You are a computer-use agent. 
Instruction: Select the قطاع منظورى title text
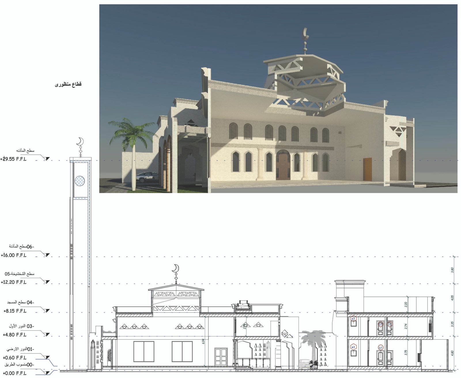68,84
